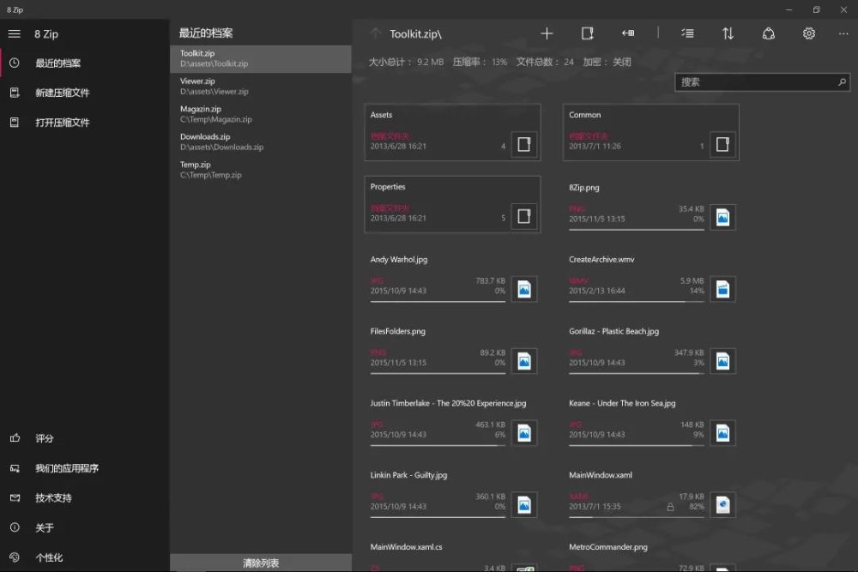
Task: Select the Common folder name
Action: click(585, 115)
